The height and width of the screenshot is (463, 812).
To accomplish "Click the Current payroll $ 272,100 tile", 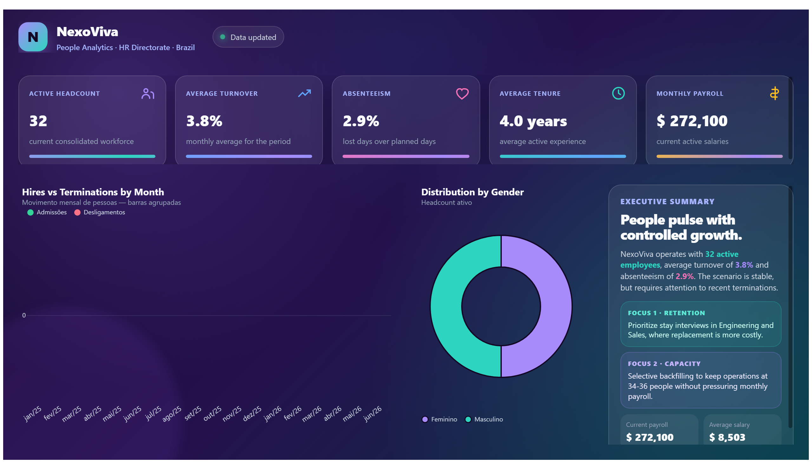I will [659, 430].
